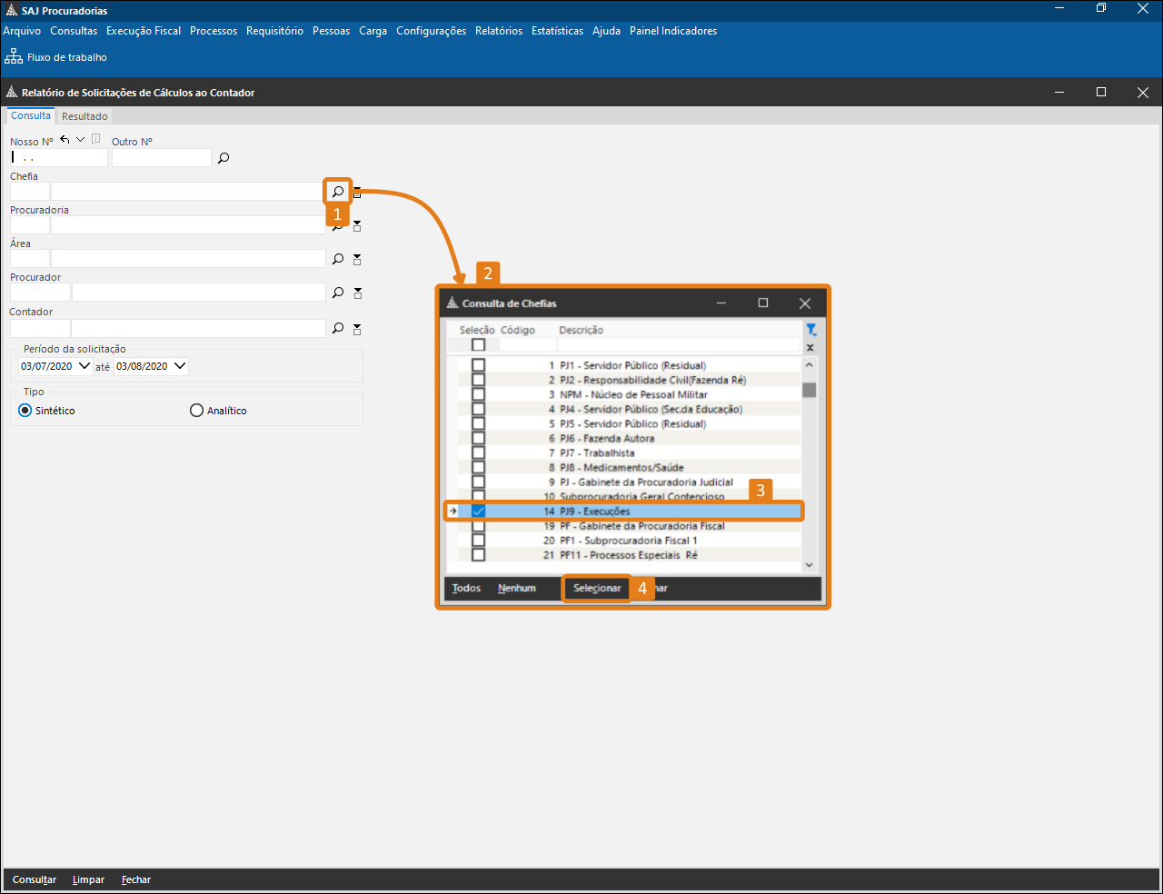Uncheck the PJ9 - Execuções checkbox
Image resolution: width=1163 pixels, height=894 pixels.
pyautogui.click(x=479, y=512)
